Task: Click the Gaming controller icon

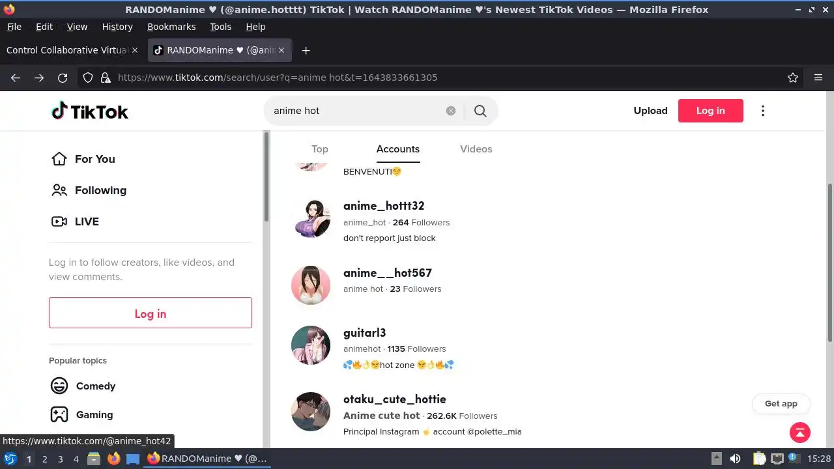Action: coord(59,414)
